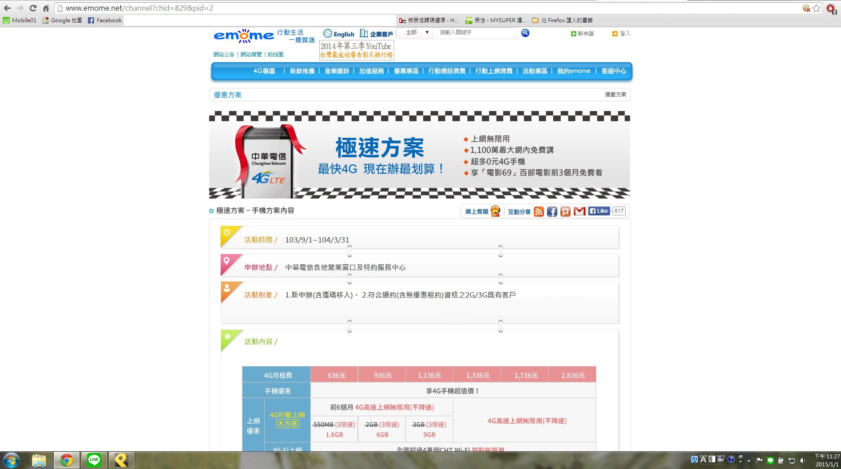This screenshot has width=841, height=469.
Task: Open 行動上網資費 menu
Action: point(494,71)
